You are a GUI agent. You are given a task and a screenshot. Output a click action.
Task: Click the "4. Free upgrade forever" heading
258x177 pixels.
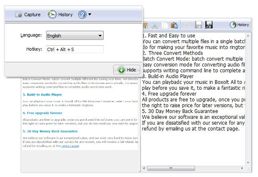(x=43, y=112)
